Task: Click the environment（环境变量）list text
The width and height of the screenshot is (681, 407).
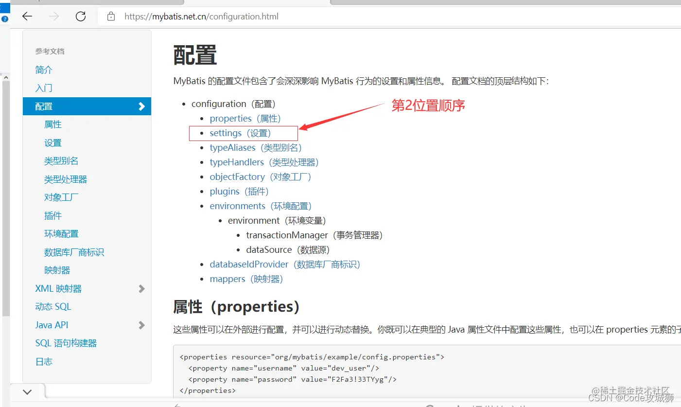Action: 277,220
